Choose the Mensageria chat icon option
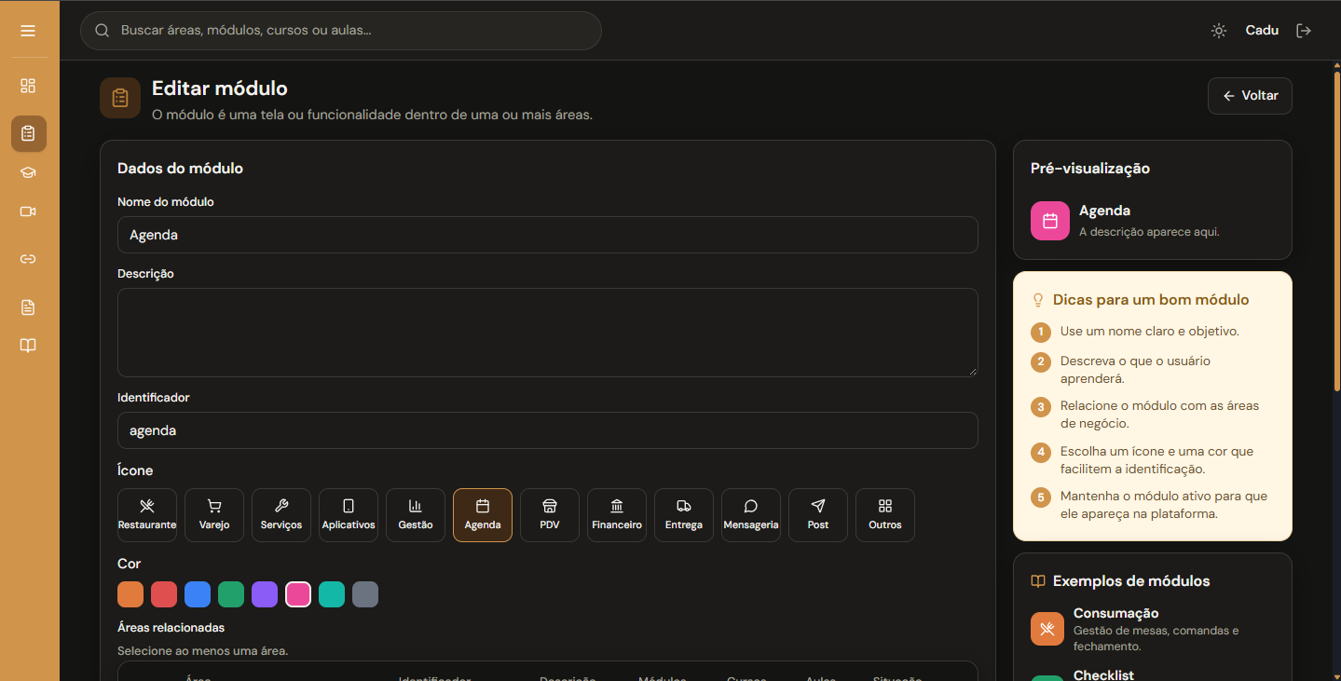The image size is (1341, 681). [x=751, y=515]
